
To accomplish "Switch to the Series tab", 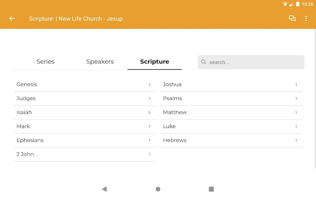I will tap(45, 62).
